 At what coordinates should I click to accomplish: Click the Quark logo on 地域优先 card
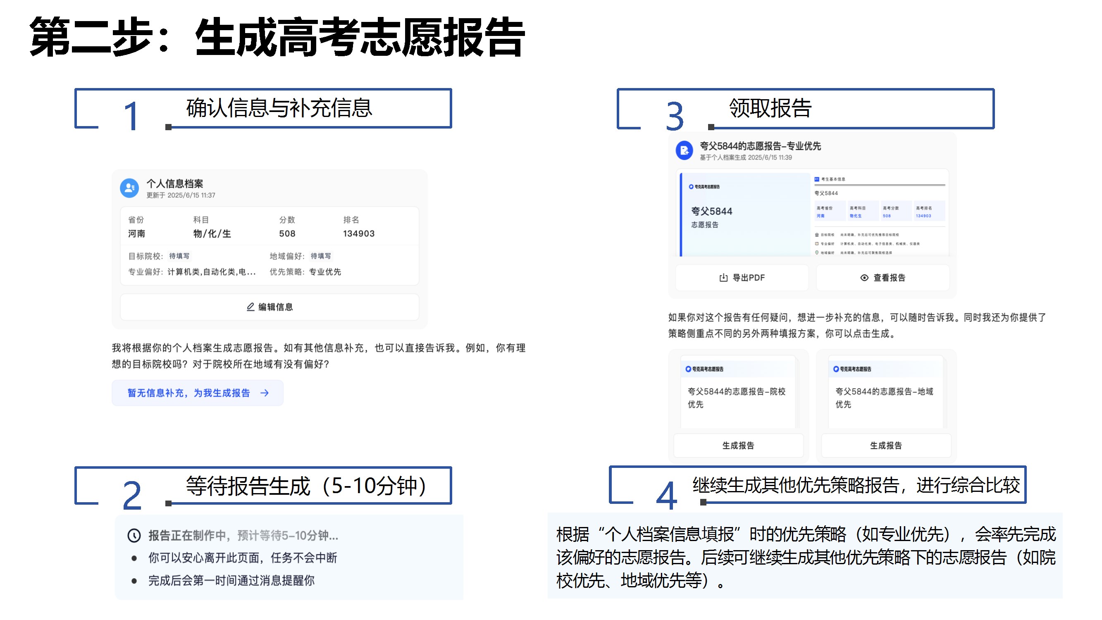tap(836, 369)
